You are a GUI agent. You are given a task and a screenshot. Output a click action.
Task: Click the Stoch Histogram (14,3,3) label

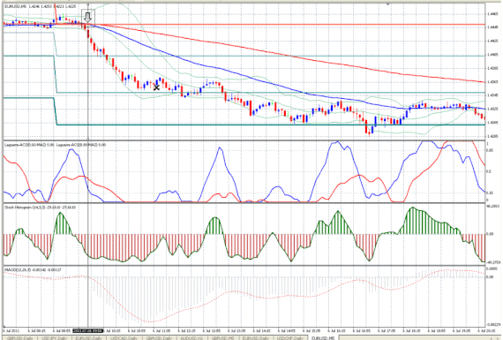[40, 208]
